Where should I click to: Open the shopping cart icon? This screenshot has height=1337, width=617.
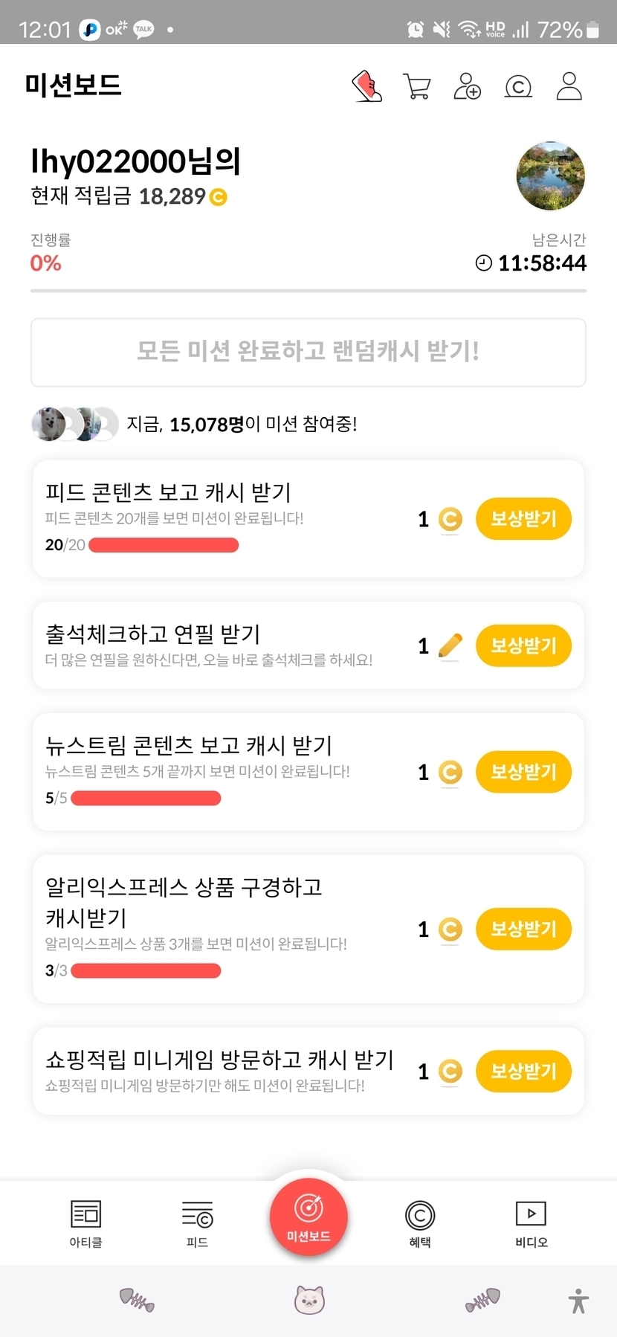click(416, 86)
